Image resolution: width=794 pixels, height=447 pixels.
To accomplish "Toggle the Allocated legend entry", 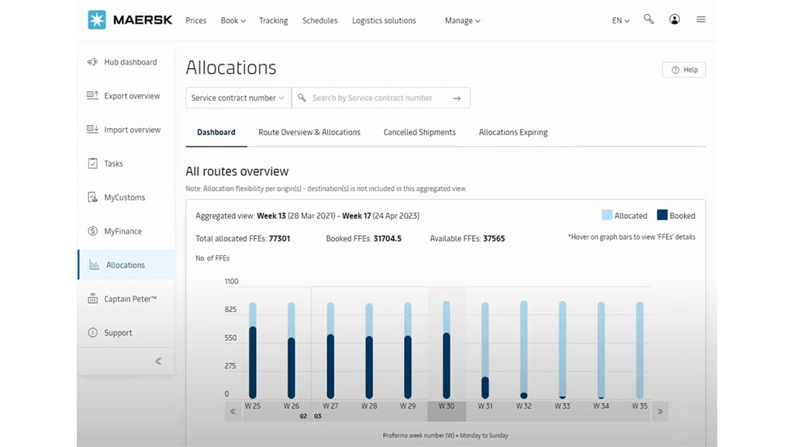I will click(x=627, y=215).
